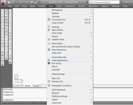The width and height of the screenshot is (133, 105).
Task: Select the Hatch tool
Action: click(2, 52)
